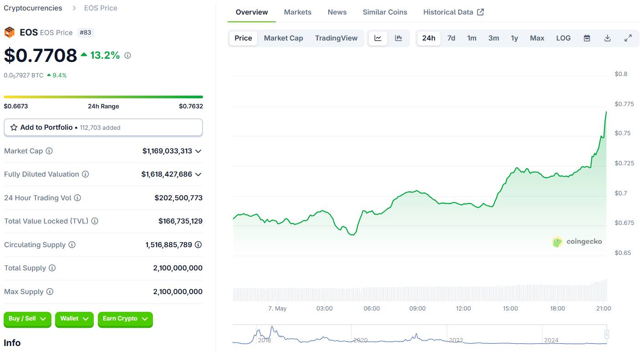The width and height of the screenshot is (640, 351).
Task: Select TradingView chart mode
Action: point(336,38)
